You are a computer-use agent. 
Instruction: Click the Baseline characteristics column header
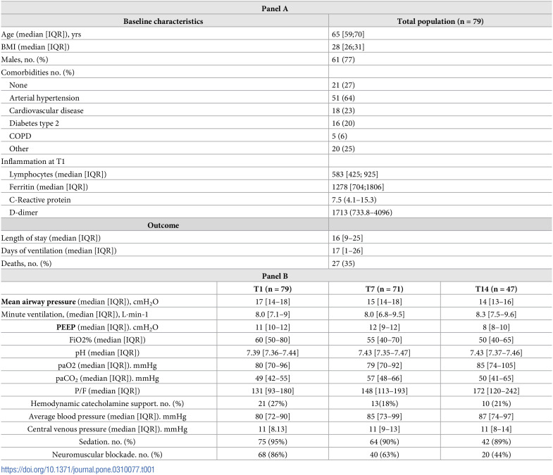click(163, 21)
